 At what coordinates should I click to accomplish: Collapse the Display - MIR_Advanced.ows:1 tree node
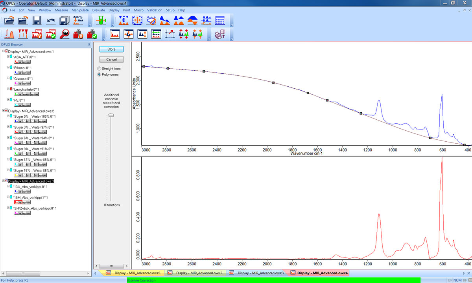[x=4, y=51]
